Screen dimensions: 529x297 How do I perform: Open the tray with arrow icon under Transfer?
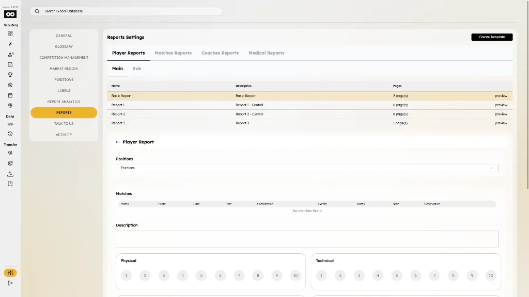coord(10,174)
